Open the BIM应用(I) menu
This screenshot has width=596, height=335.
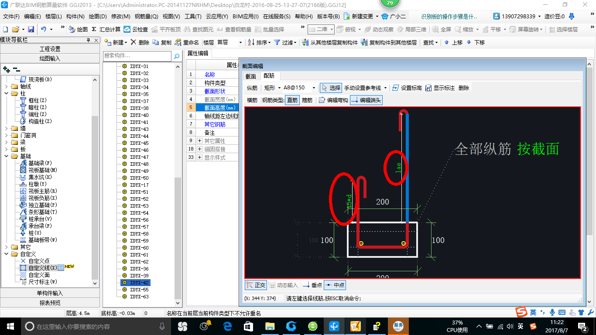click(x=246, y=17)
